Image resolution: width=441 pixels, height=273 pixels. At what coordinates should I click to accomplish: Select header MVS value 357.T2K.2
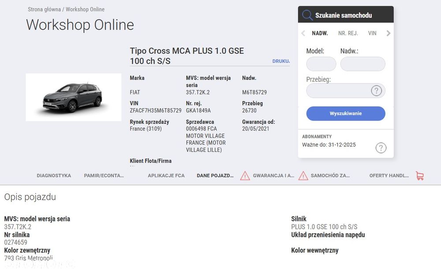198,92
